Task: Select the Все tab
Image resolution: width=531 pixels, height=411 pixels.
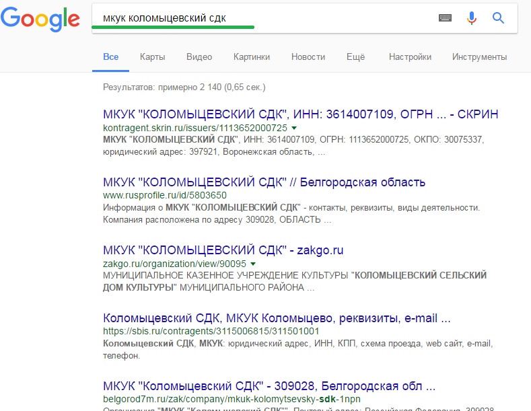Action: click(x=111, y=57)
